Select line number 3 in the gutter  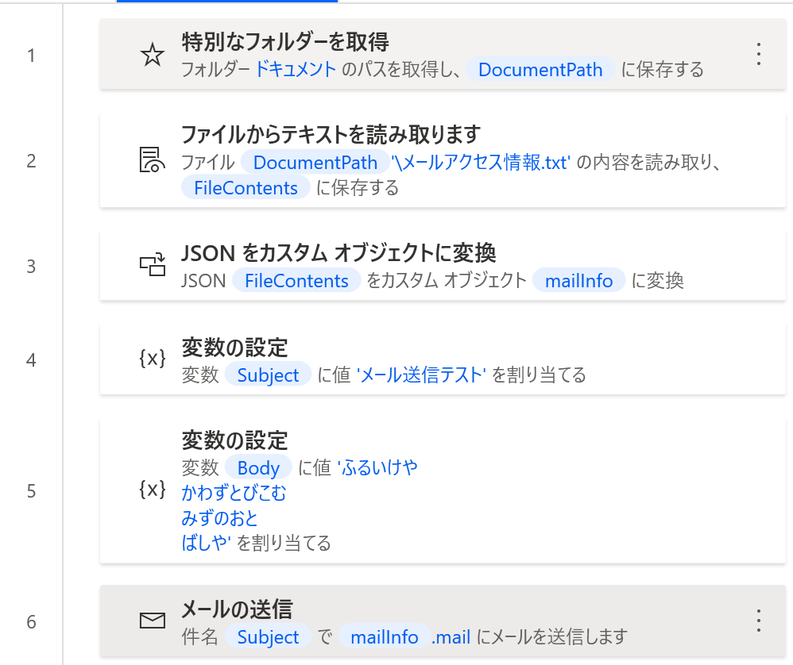pyautogui.click(x=31, y=266)
